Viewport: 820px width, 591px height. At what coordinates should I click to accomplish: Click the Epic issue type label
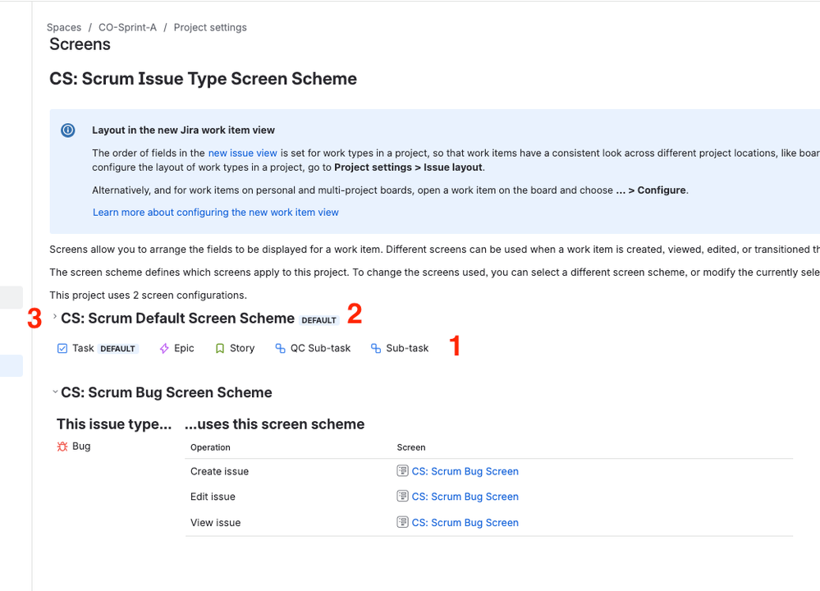tap(184, 348)
